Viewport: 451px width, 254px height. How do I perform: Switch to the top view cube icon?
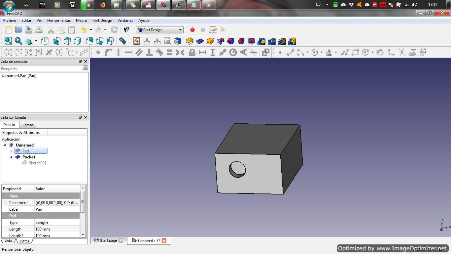pos(67,41)
